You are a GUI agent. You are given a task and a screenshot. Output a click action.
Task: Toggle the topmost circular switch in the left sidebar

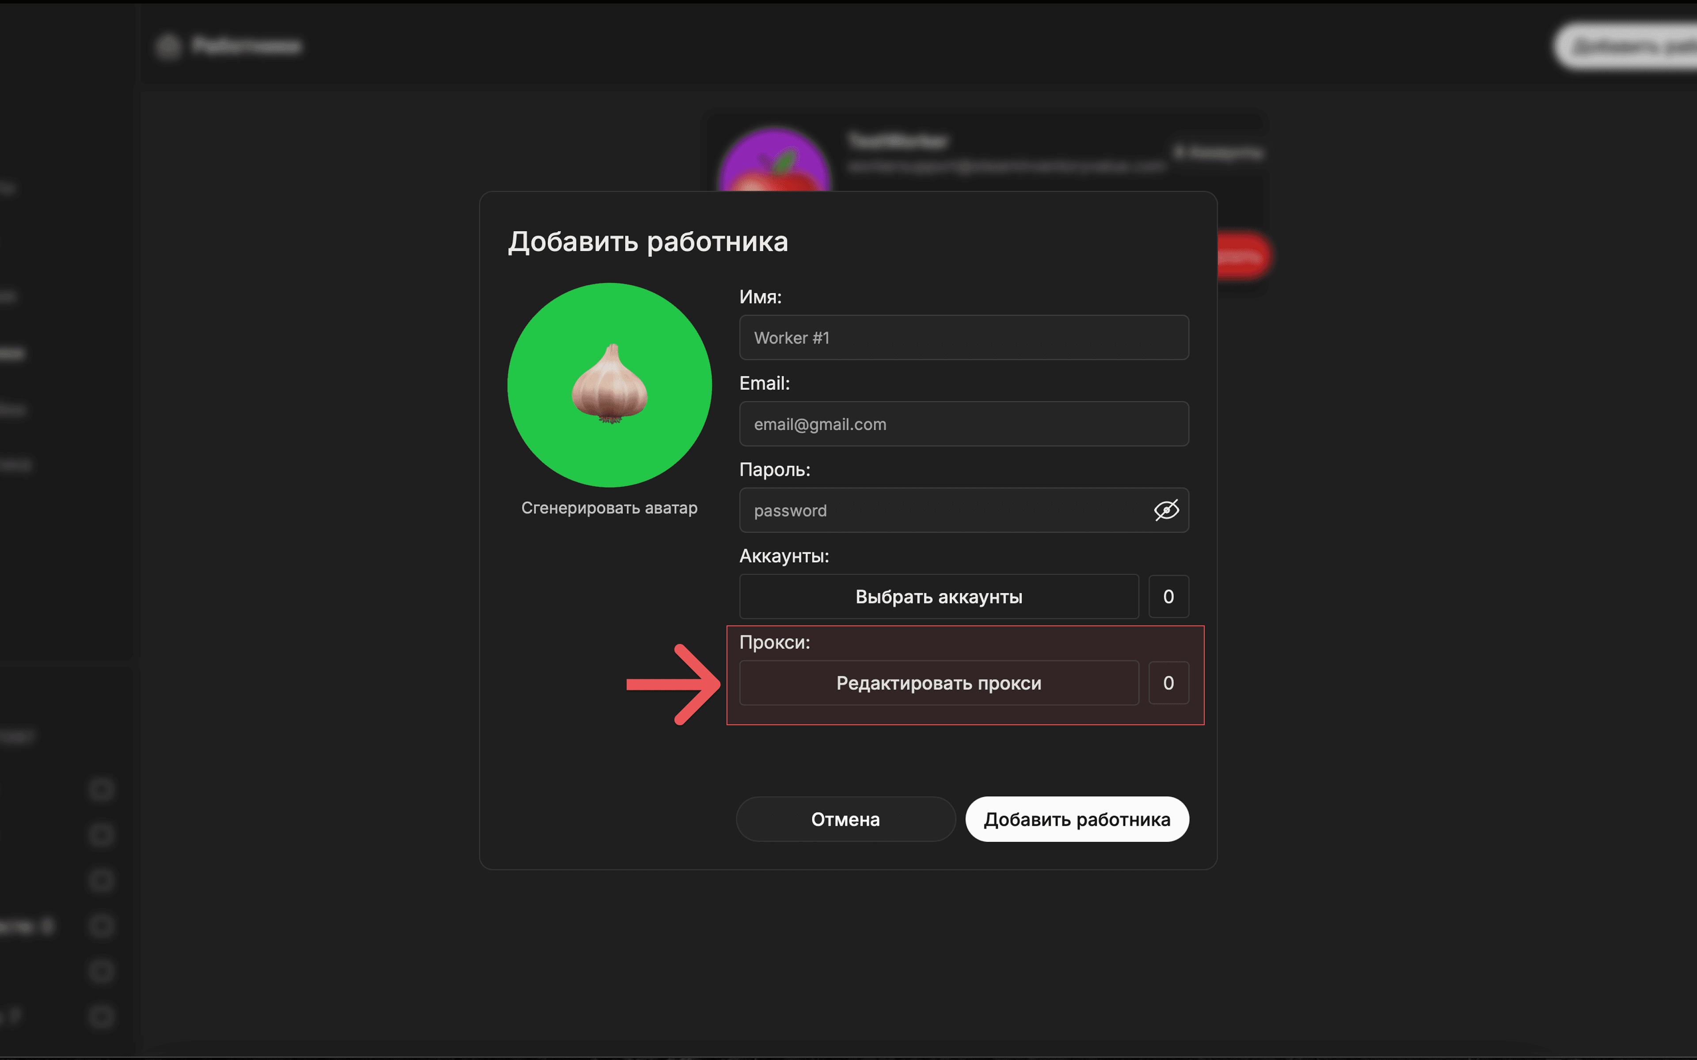click(101, 789)
